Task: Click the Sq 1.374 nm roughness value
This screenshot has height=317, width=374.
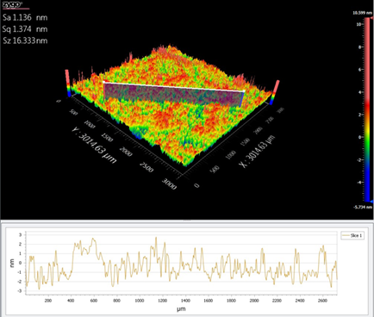Action: (25, 29)
